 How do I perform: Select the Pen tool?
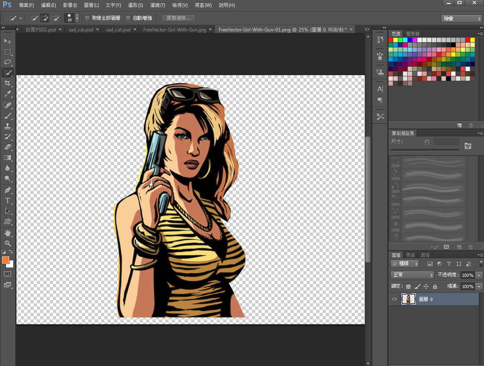[8, 190]
